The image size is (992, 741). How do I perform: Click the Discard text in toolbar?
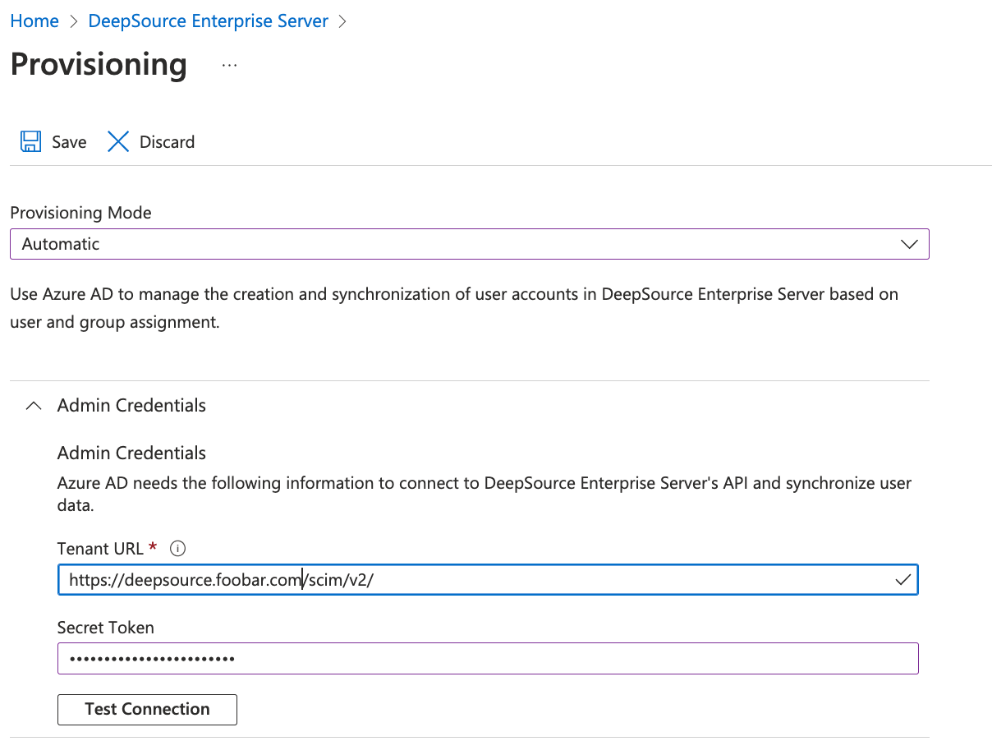point(167,142)
